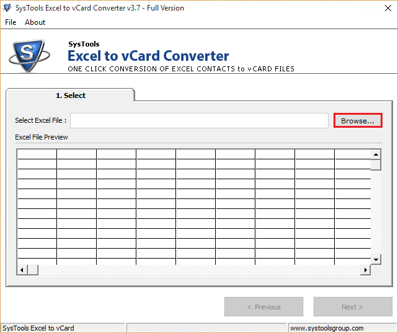
Task: Click the Excel File Preview label
Action: coord(42,137)
